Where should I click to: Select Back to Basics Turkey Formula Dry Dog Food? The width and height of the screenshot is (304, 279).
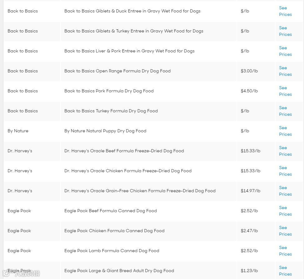click(x=111, y=111)
